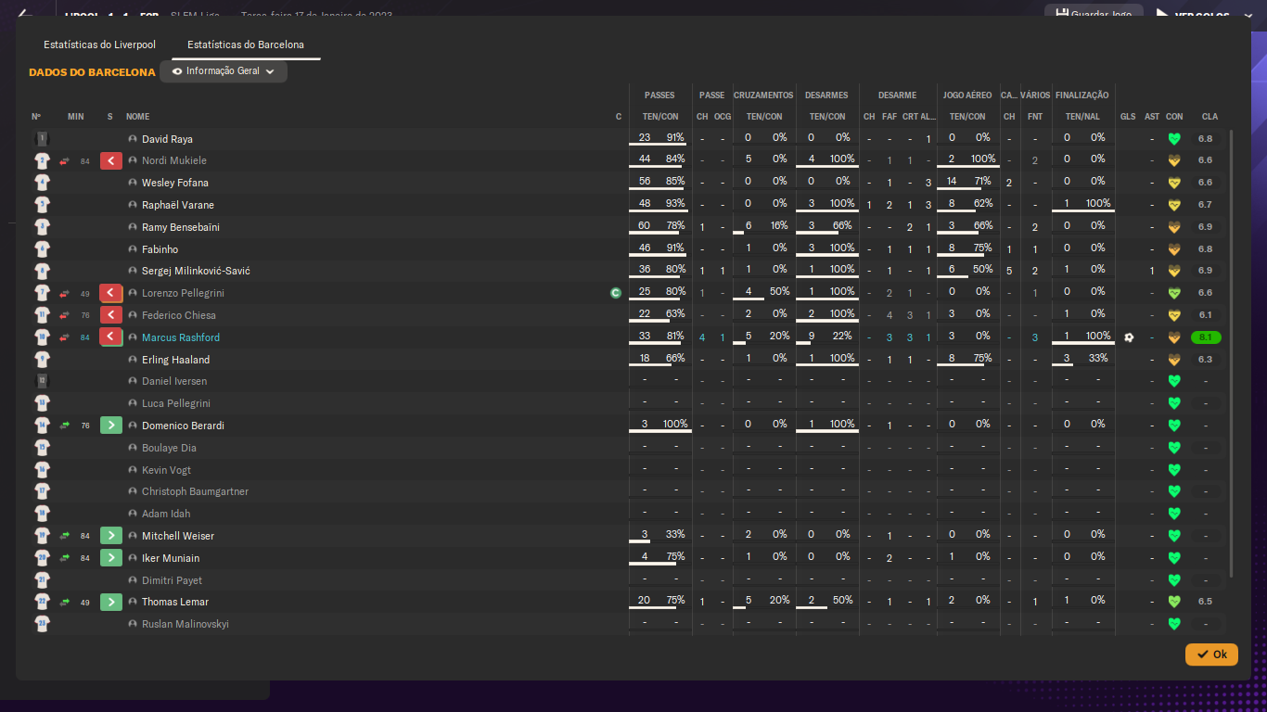Sort by the CLA rating column header

1209,117
